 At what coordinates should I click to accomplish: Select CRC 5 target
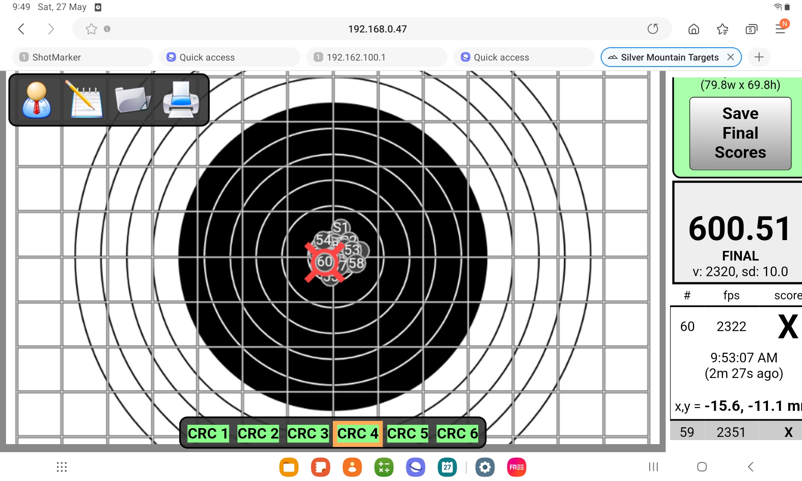pyautogui.click(x=407, y=433)
